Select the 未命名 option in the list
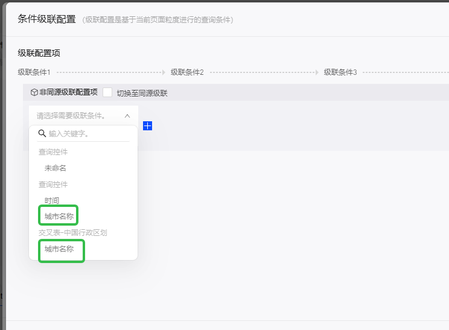 point(56,168)
